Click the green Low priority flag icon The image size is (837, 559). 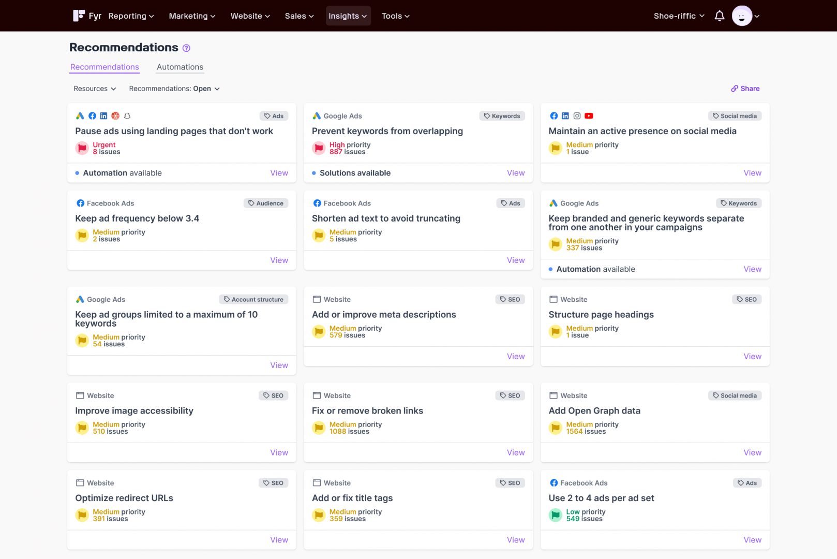point(556,515)
